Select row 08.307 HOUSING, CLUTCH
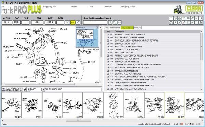205x127 pixels. click(x=152, y=52)
